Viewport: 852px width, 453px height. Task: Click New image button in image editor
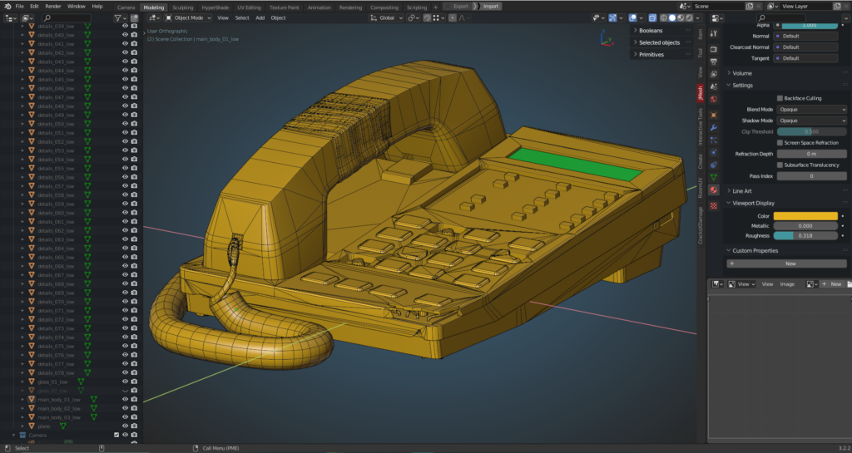pyautogui.click(x=832, y=283)
